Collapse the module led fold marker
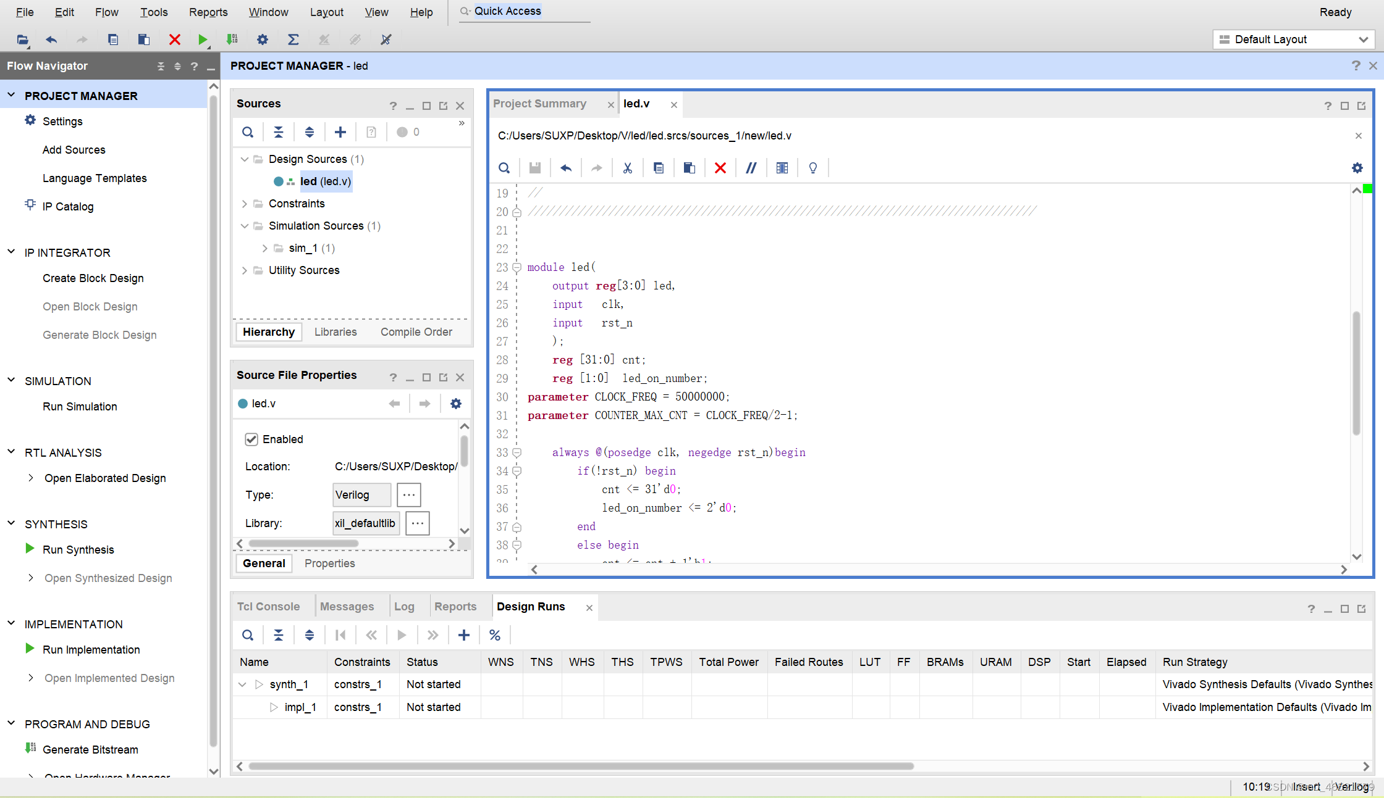This screenshot has height=798, width=1384. point(517,267)
